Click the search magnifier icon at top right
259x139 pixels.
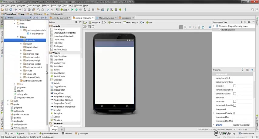pyautogui.click(x=253, y=10)
